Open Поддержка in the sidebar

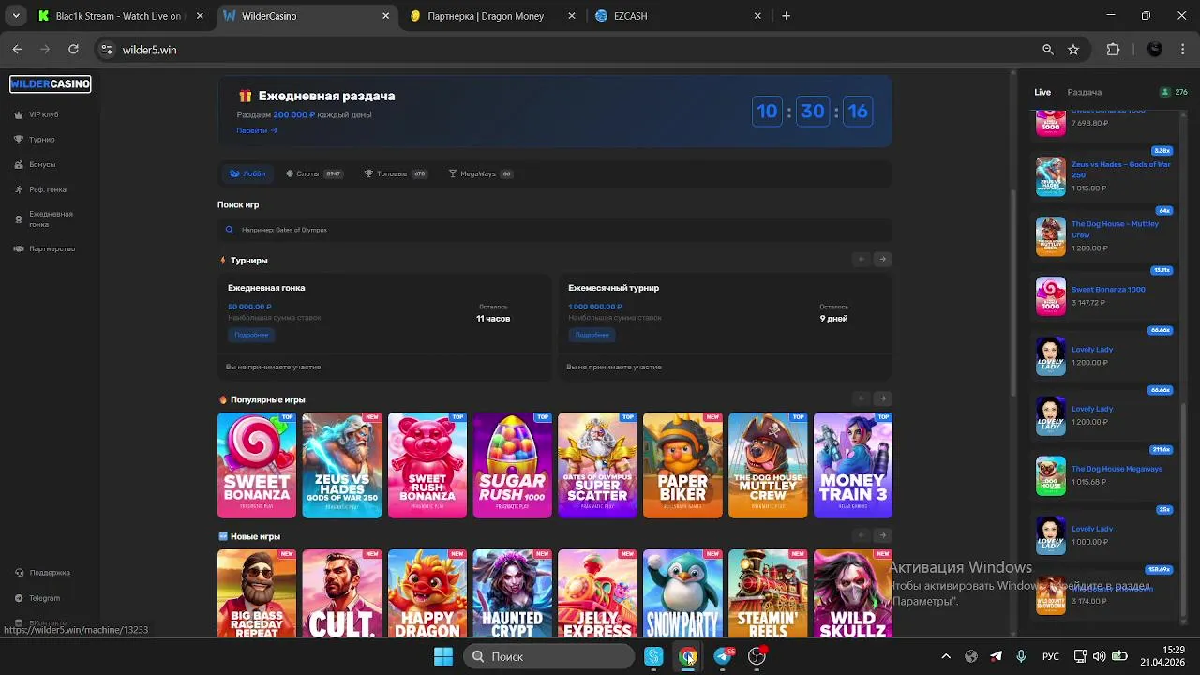[x=43, y=572]
